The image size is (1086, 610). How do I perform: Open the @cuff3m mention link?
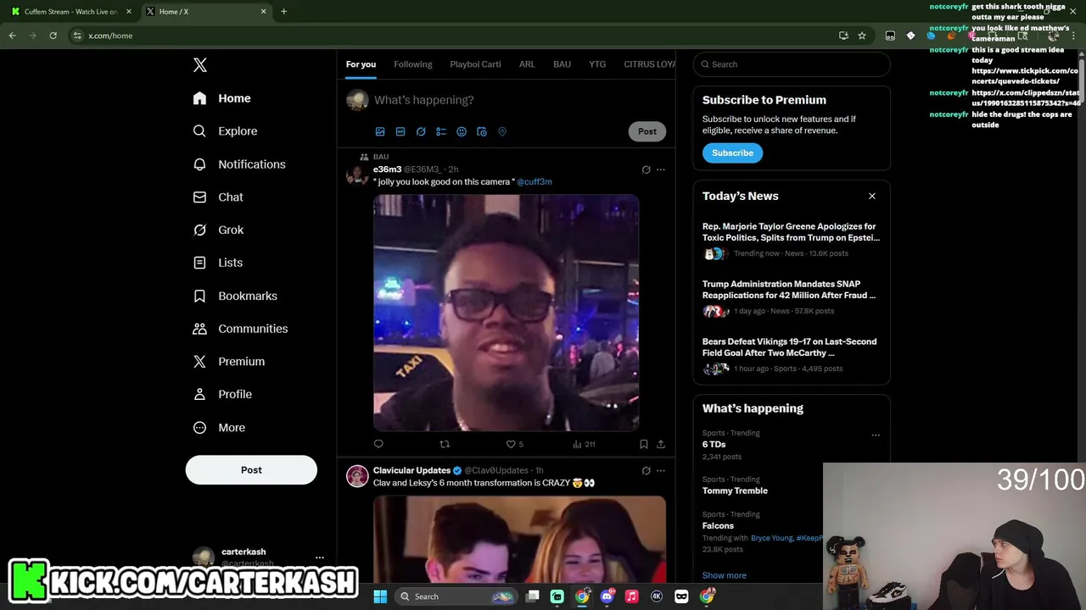tap(535, 181)
